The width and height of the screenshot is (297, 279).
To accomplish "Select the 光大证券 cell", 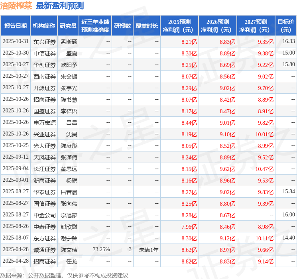I will pos(45,146).
